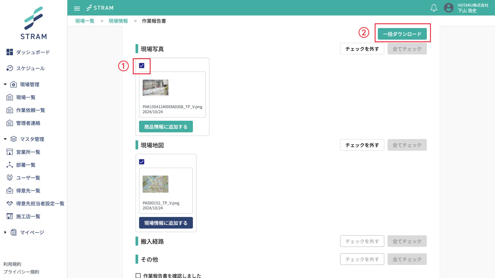This screenshot has width=495, height=278.
Task: Click the Schedule icon in sidebar
Action: [10, 68]
